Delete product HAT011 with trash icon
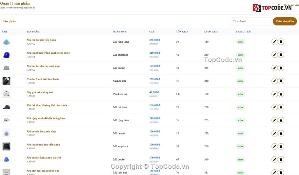This screenshot has height=175, width=299. 281,55
